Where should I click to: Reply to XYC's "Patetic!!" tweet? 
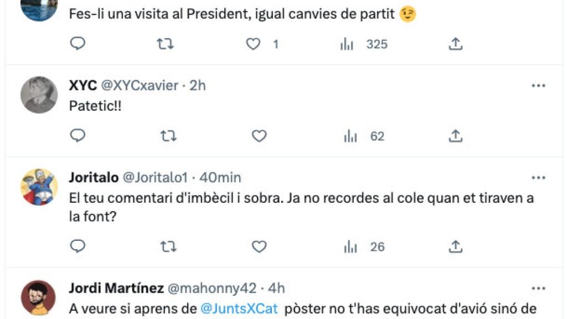tap(77, 135)
